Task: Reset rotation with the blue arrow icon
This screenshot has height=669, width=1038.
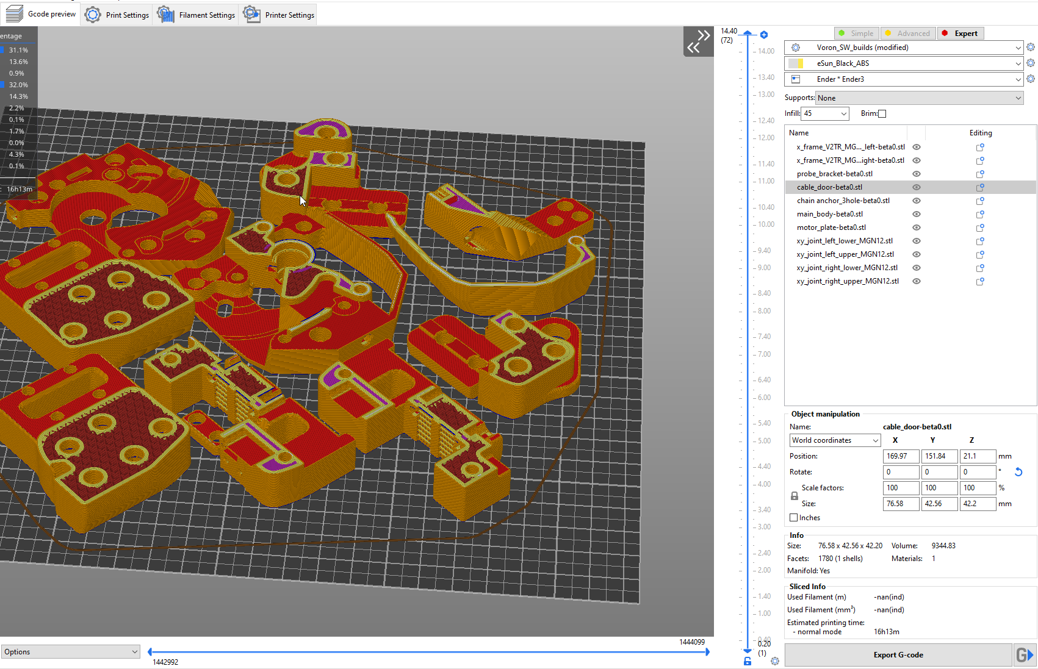Action: 1018,472
